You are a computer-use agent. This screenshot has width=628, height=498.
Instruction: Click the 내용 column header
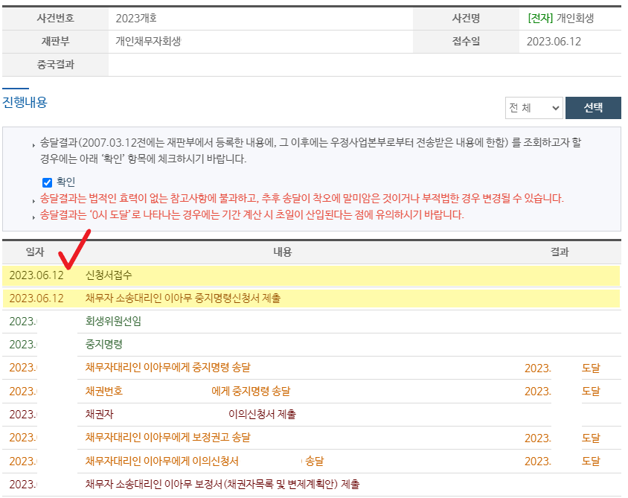click(x=283, y=252)
